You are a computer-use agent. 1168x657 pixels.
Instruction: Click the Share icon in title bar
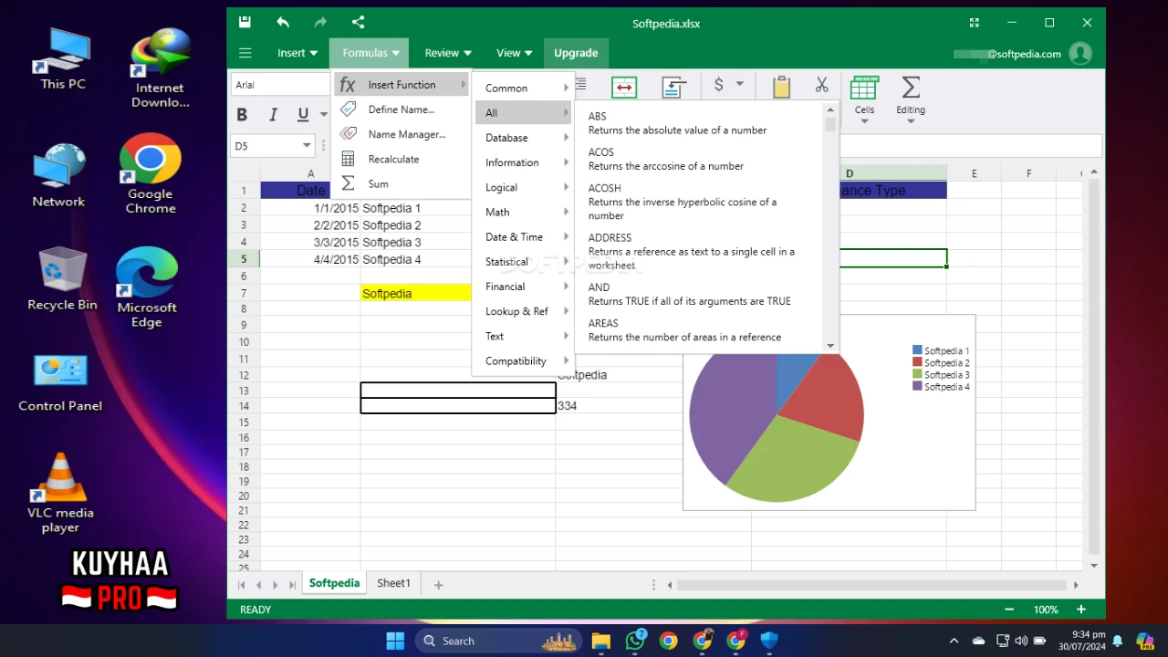point(358,23)
